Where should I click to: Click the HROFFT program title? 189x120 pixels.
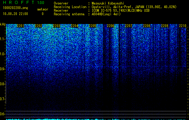click(19, 2)
